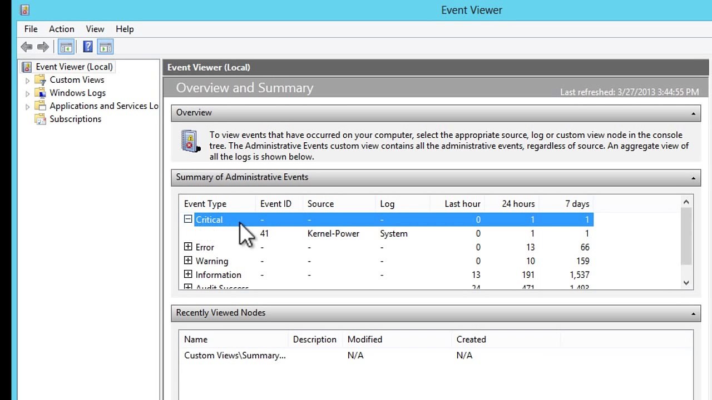Expand the Warning event type row
This screenshot has height=400, width=712.
pos(188,260)
